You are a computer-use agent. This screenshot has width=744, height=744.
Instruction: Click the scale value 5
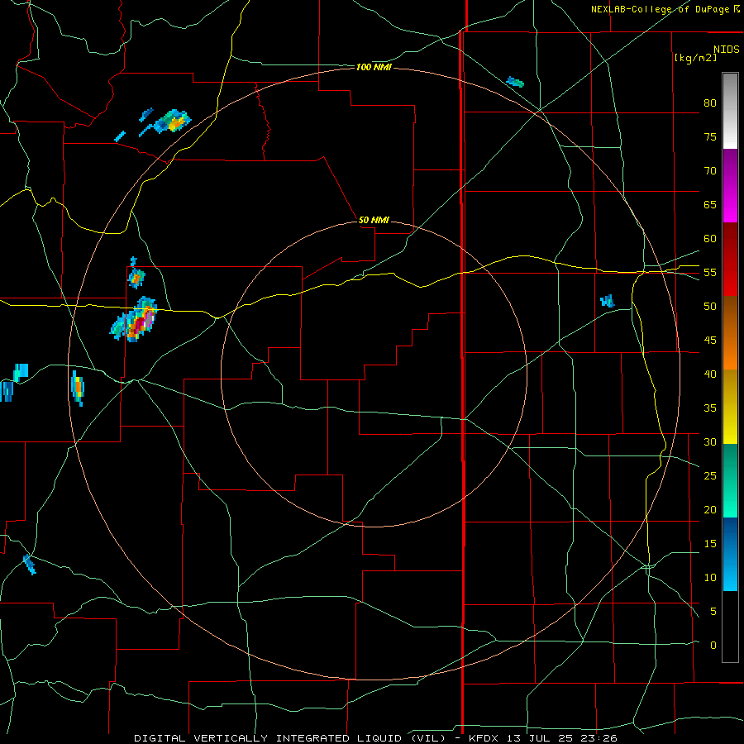pos(713,612)
